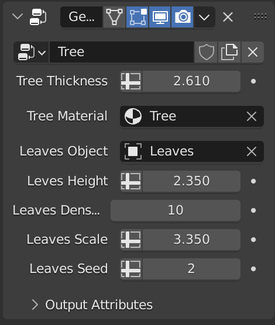This screenshot has width=275, height=325.
Task: Toggle the on-cage vertex editing icon
Action: click(x=114, y=17)
